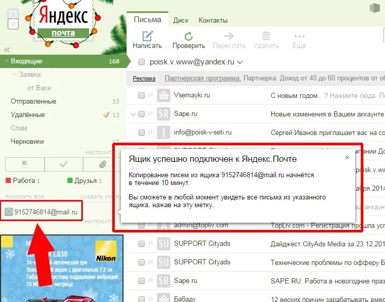Filter unread with checkmark icon

(64, 164)
